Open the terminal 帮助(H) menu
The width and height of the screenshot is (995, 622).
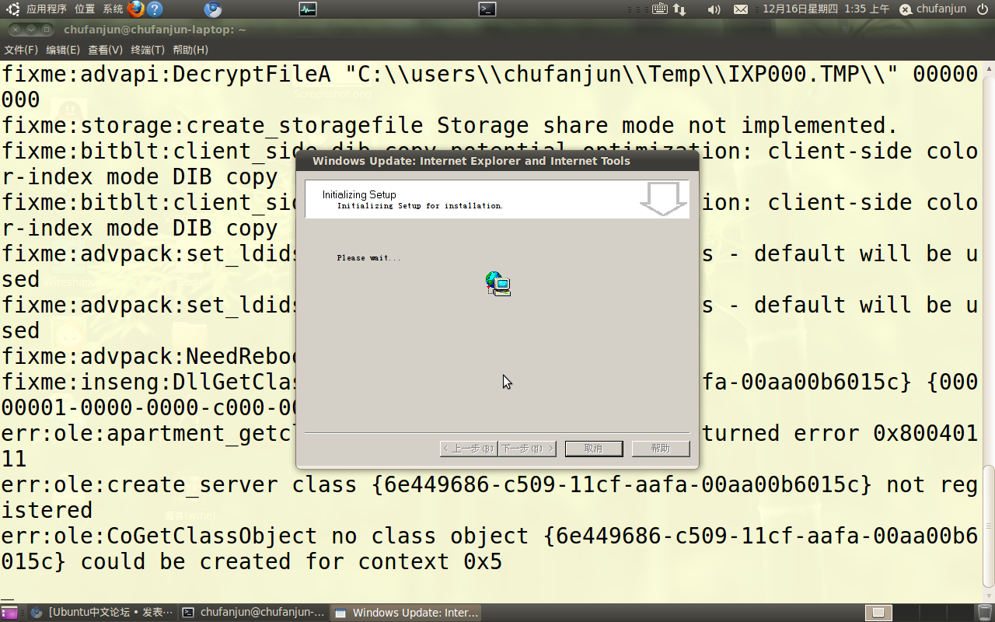tap(190, 50)
